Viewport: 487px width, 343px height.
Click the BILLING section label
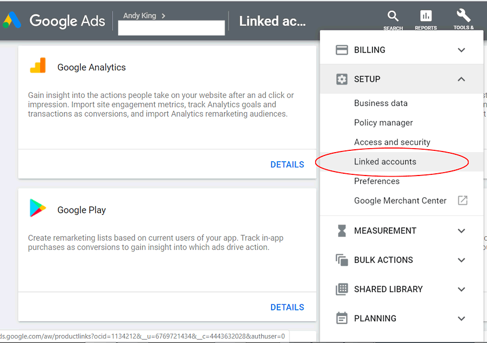point(370,50)
